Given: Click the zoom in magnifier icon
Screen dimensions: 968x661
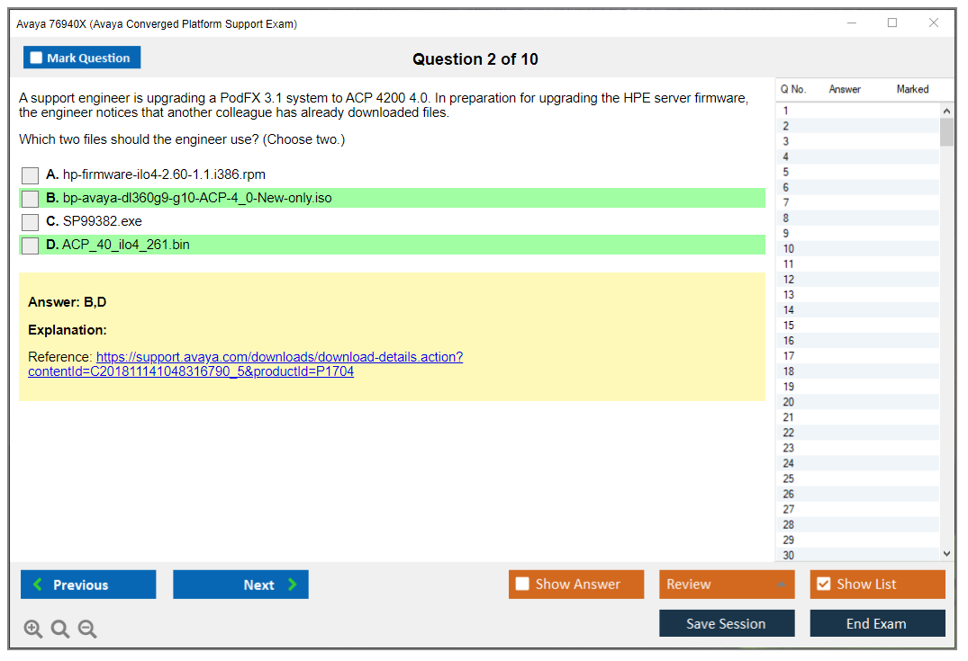Looking at the screenshot, I should [x=33, y=630].
